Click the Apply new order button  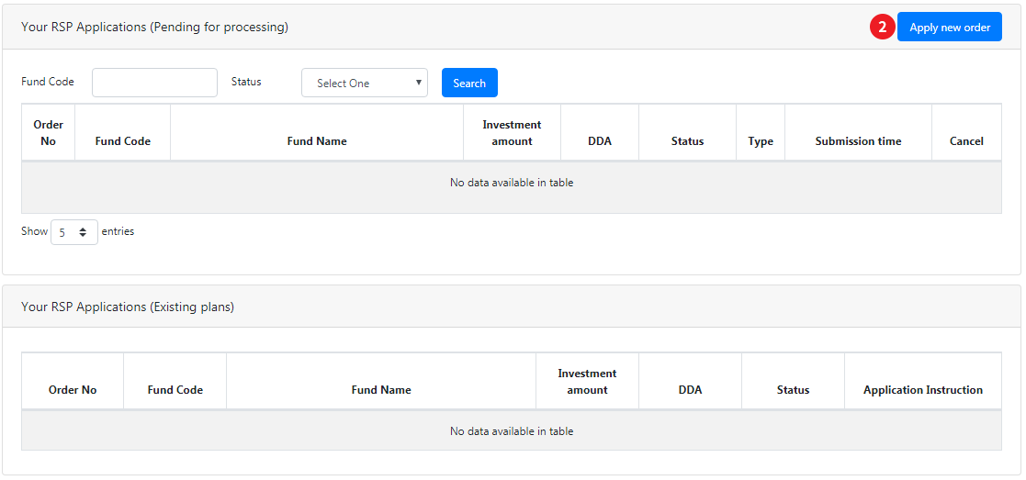[x=949, y=28]
